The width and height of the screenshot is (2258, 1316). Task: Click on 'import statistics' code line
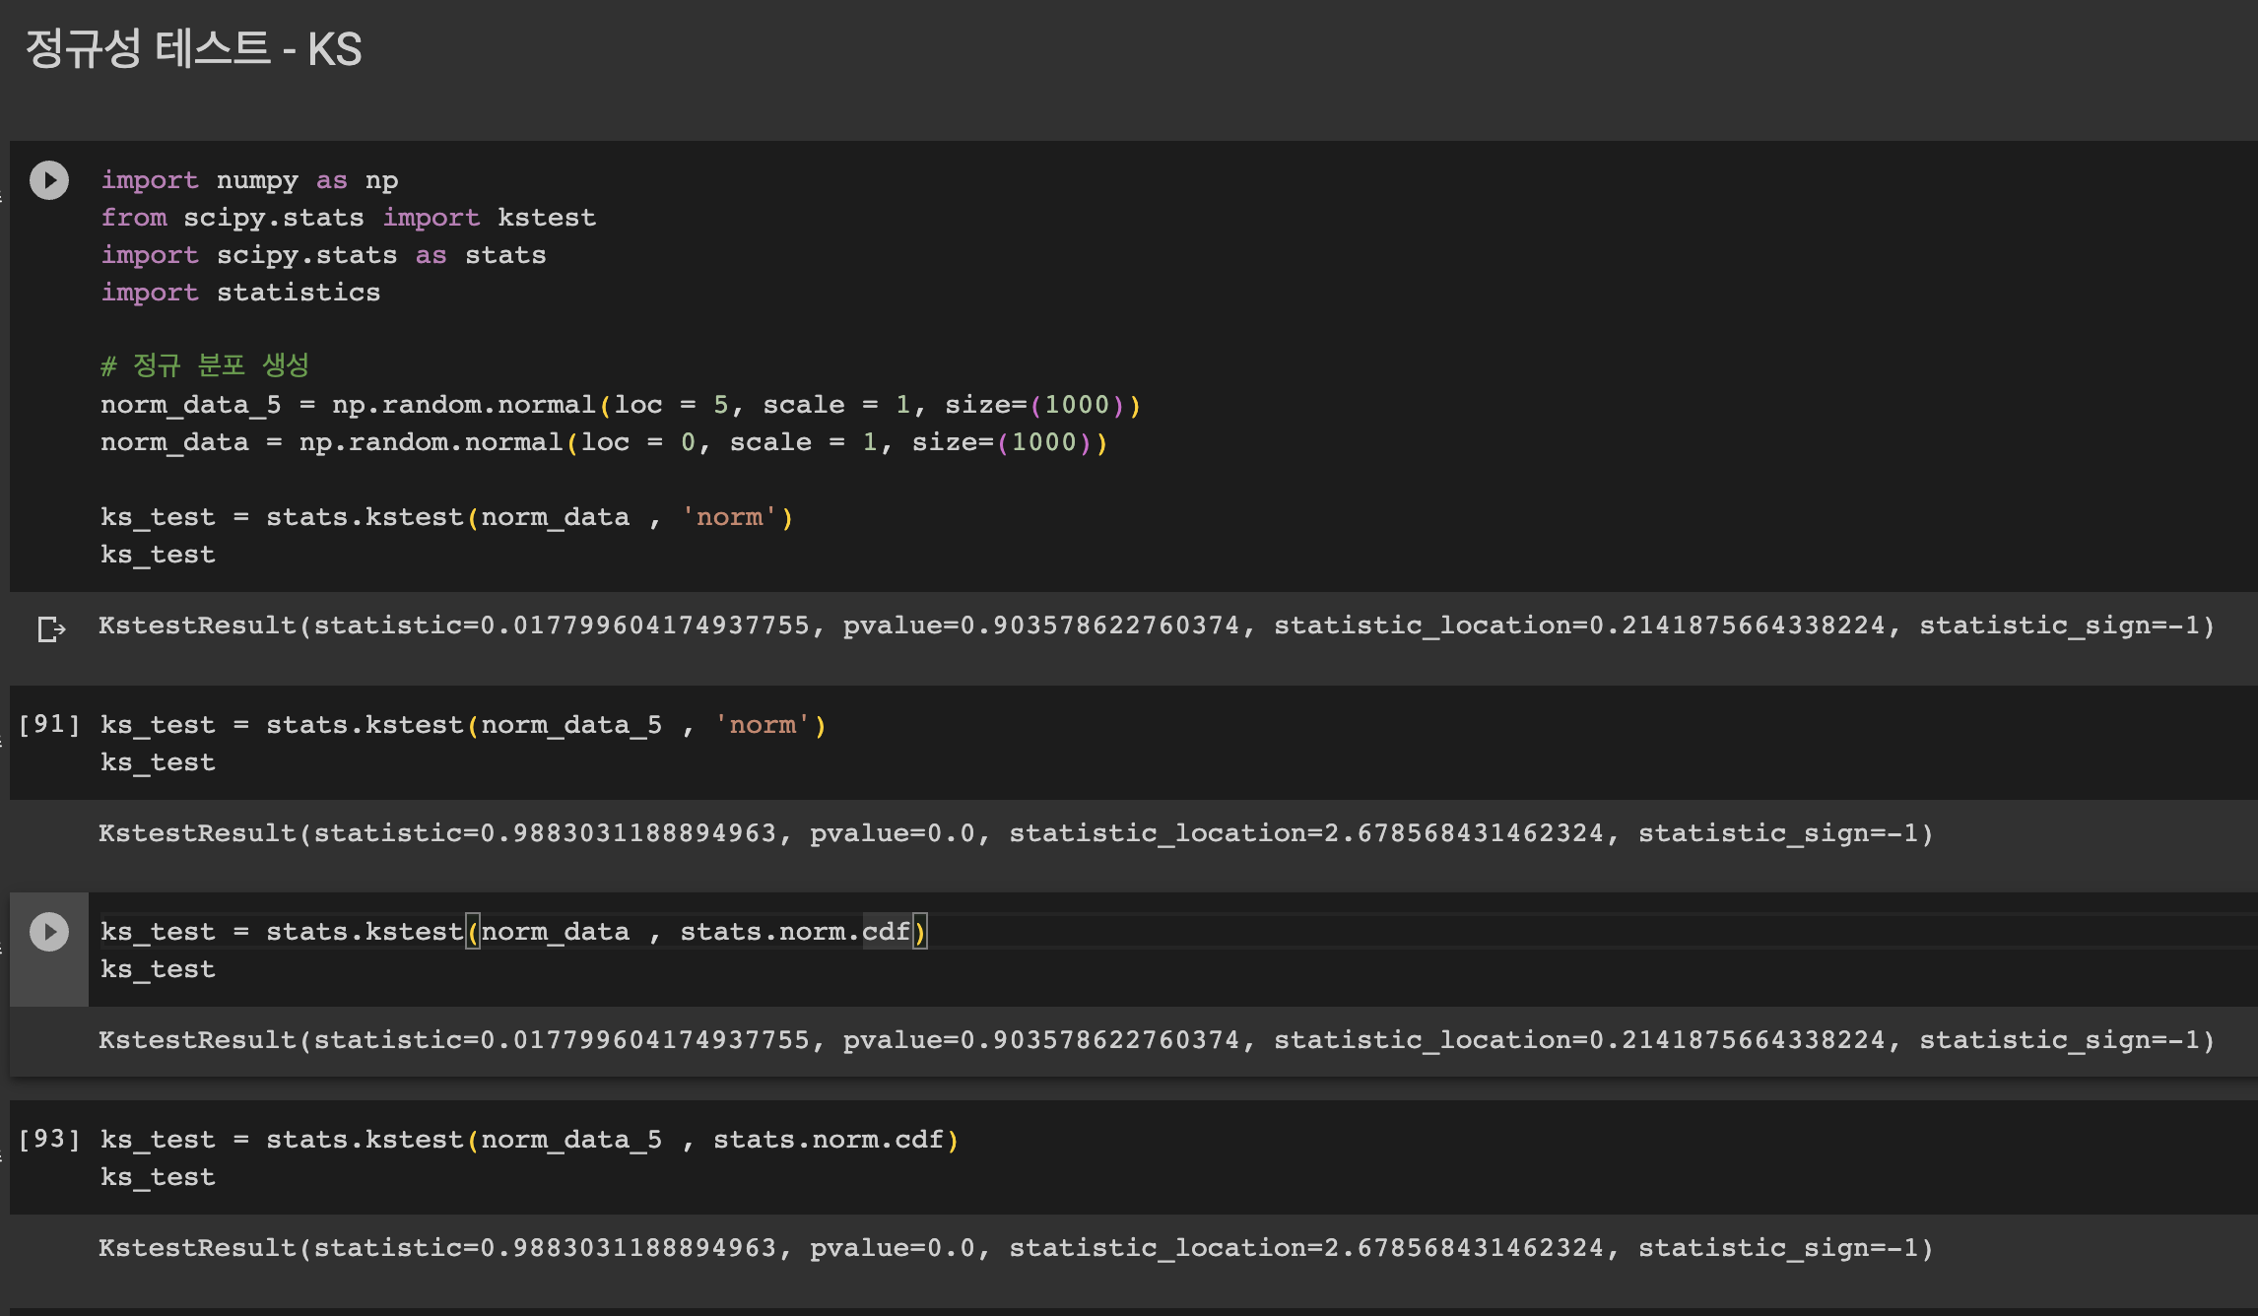240,293
